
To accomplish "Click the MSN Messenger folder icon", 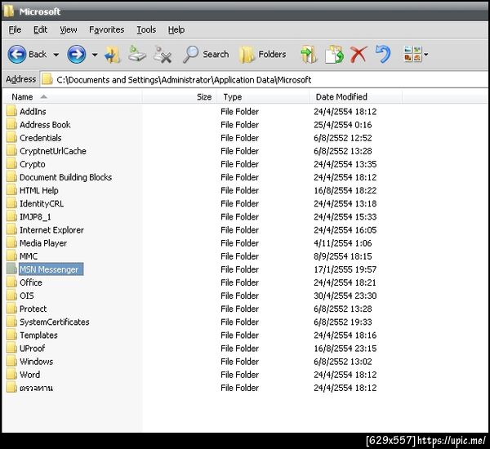I will pyautogui.click(x=12, y=269).
